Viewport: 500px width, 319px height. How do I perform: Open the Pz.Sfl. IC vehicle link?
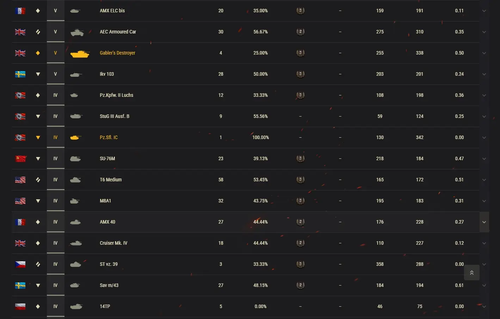[x=109, y=137]
